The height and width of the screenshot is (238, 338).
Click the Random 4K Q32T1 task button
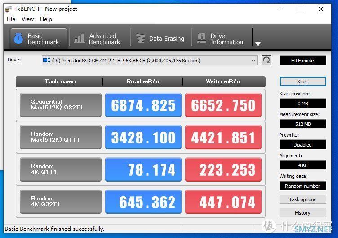point(61,202)
